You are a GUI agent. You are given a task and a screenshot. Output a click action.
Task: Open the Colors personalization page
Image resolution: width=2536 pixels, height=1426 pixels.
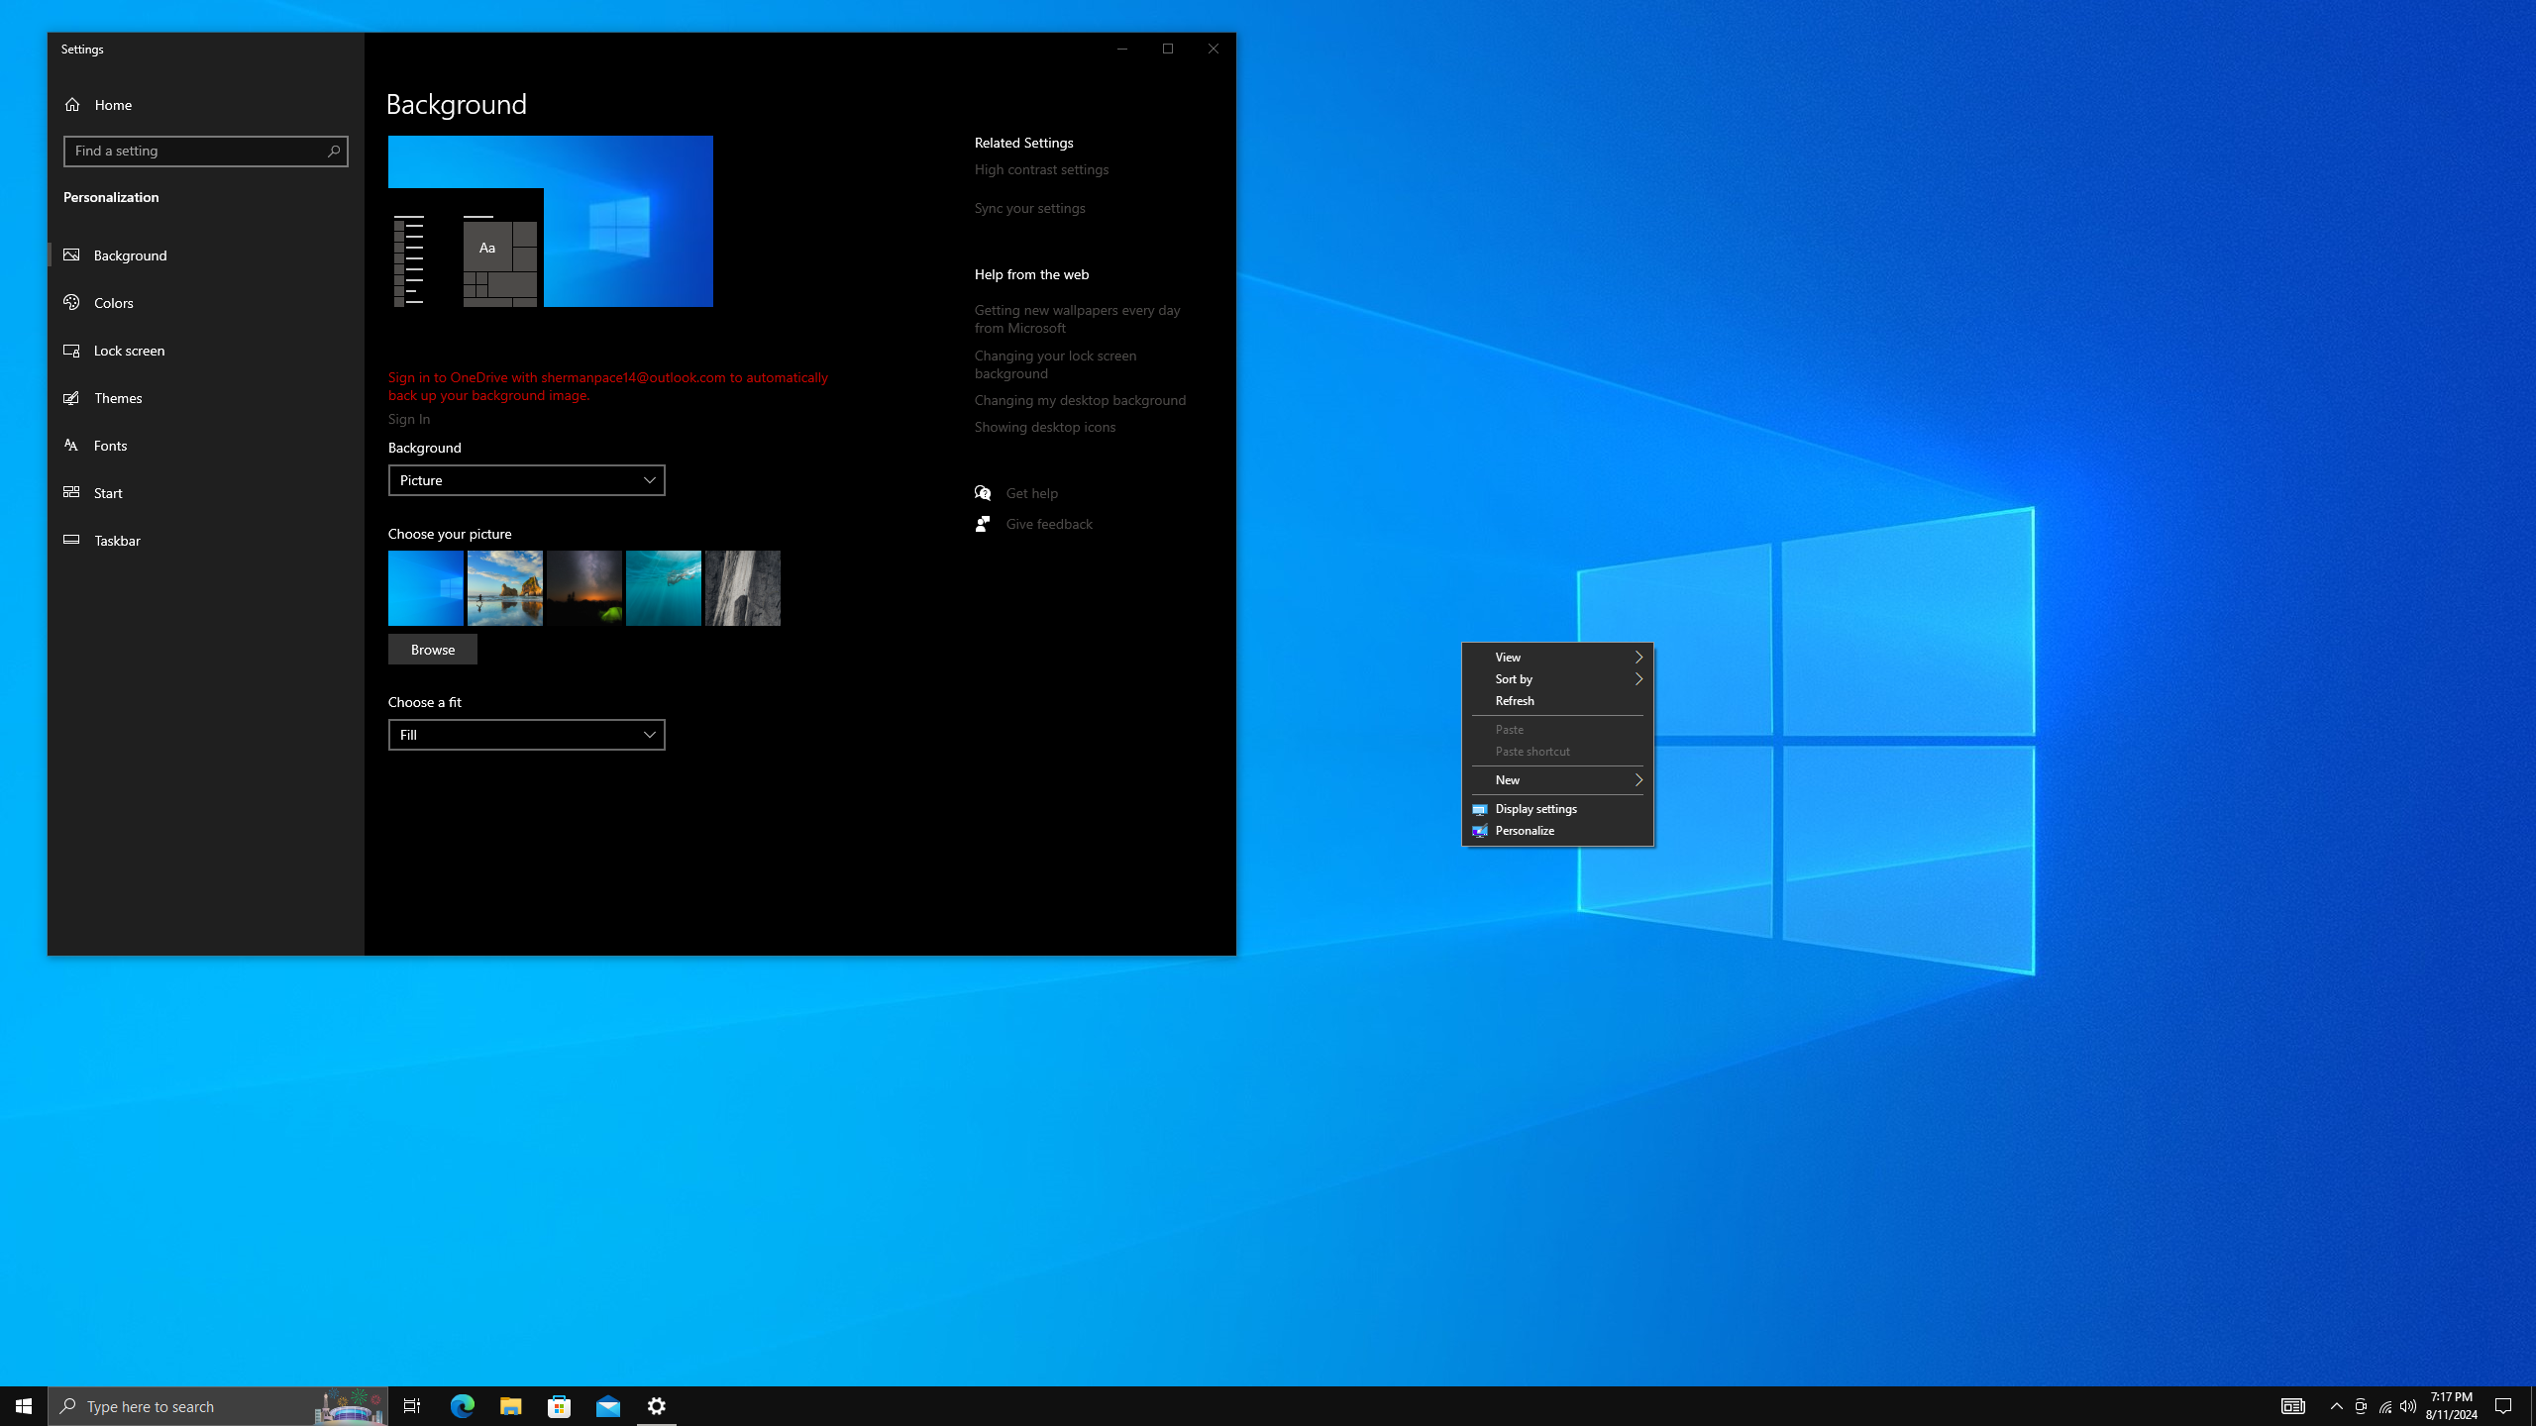pyautogui.click(x=114, y=303)
